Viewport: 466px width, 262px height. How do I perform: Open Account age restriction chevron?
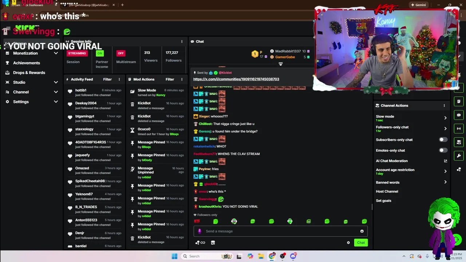click(445, 171)
